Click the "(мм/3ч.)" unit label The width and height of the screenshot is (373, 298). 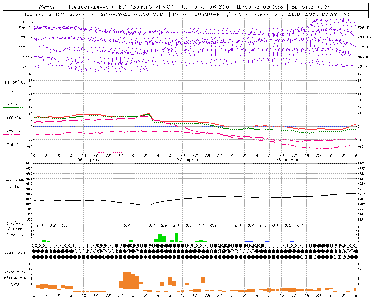(x=15, y=223)
